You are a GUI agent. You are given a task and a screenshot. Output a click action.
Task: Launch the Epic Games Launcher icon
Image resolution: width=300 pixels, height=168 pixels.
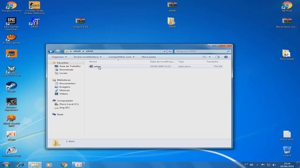pos(11,24)
